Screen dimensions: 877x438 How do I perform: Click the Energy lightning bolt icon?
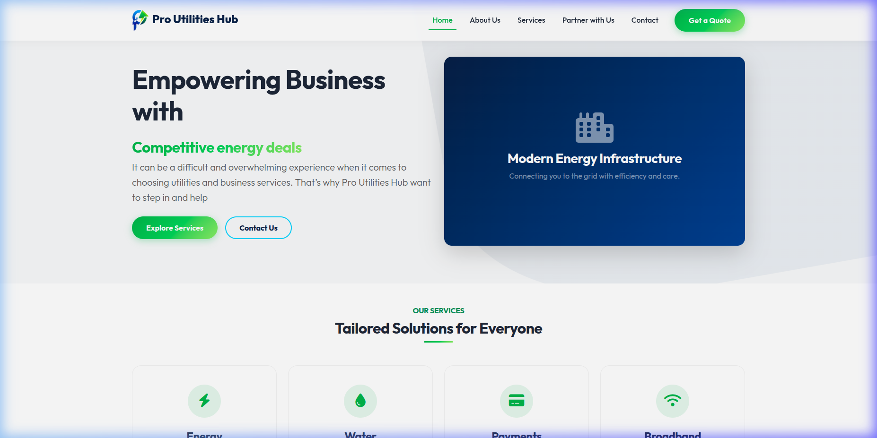(x=204, y=401)
